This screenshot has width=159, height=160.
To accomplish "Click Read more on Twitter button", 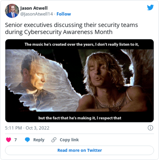I will (x=79, y=150).
